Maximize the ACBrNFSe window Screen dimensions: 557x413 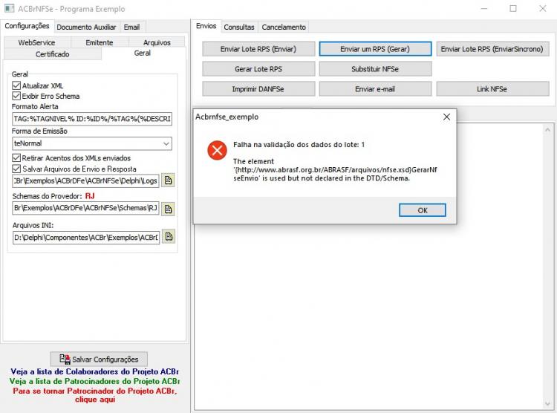click(513, 8)
